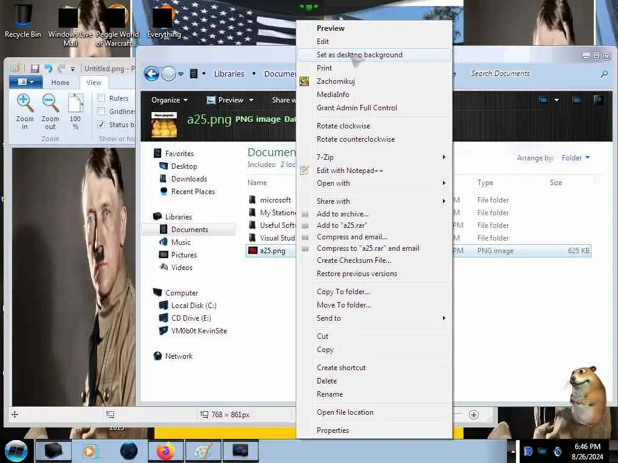Open the Preview button dropdown arrow

click(251, 100)
